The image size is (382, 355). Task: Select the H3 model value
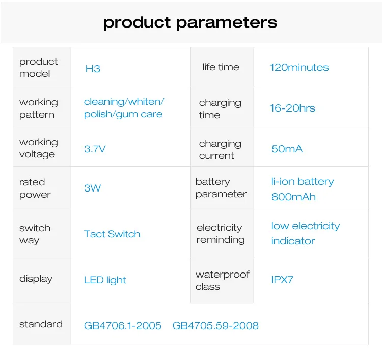[x=93, y=69]
